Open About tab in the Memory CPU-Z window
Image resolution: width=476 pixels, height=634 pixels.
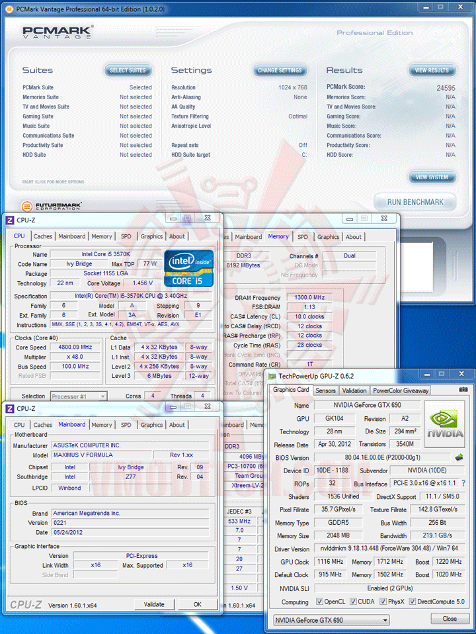coord(354,237)
